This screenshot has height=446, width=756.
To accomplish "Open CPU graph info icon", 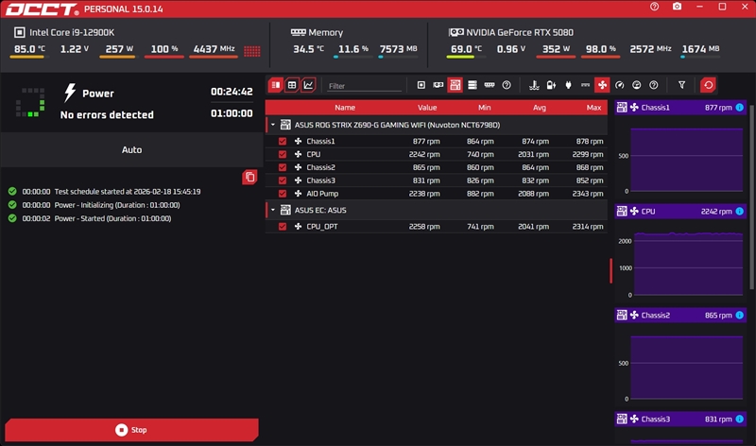I will coord(740,211).
